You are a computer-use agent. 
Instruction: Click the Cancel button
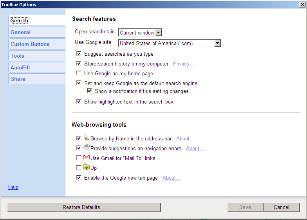pos(282,207)
